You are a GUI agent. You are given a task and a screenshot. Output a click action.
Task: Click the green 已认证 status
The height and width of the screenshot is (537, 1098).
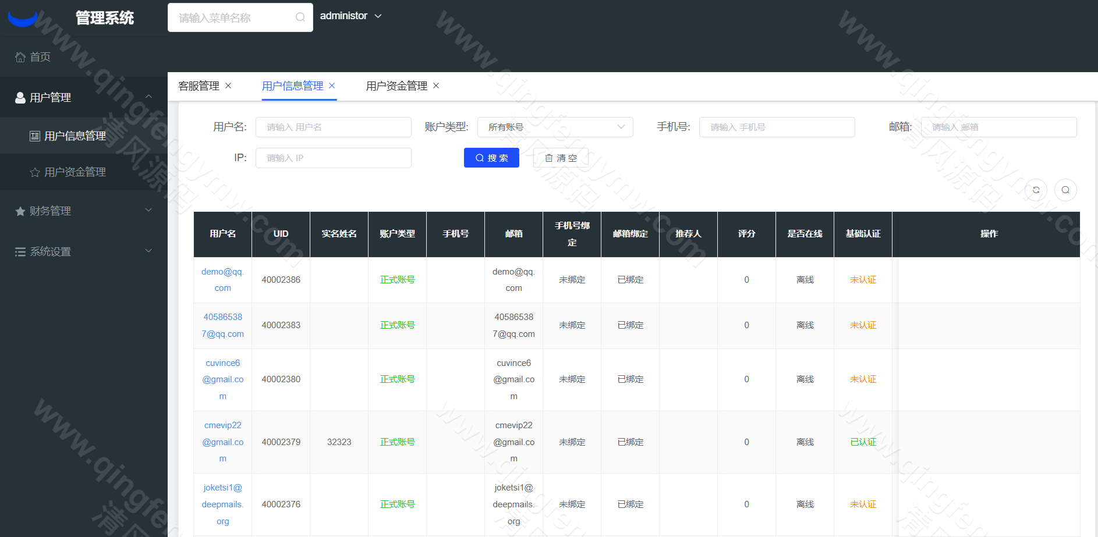(863, 442)
